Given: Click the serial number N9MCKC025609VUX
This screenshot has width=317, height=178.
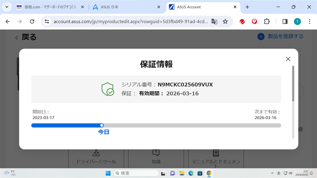Looking at the screenshot, I should tap(185, 85).
